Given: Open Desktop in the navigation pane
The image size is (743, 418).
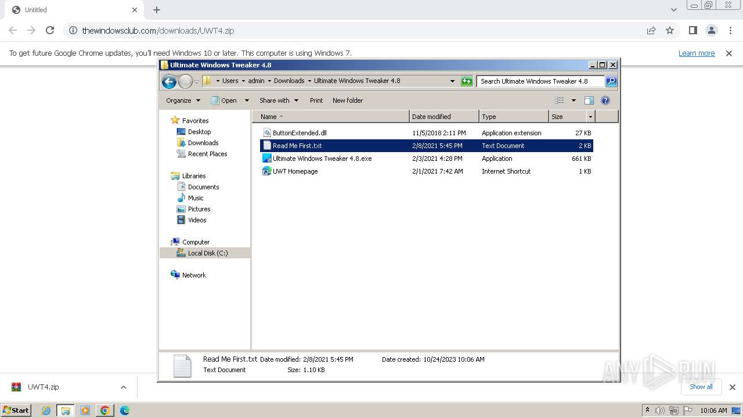Looking at the screenshot, I should 199,132.
